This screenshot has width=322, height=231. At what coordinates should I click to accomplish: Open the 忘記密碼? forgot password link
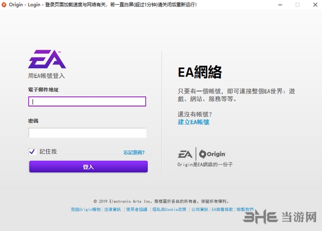point(134,152)
